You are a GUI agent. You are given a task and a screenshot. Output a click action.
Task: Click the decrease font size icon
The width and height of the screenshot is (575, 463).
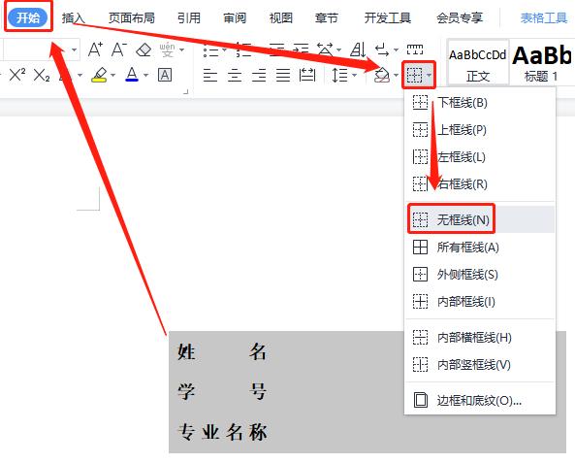tap(119, 49)
